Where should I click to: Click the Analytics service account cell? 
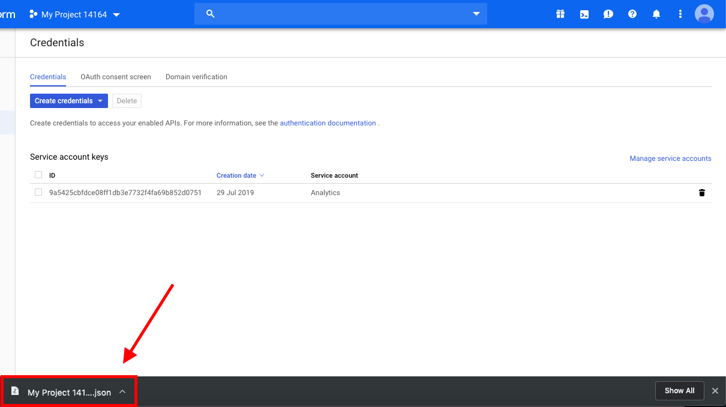click(x=325, y=193)
